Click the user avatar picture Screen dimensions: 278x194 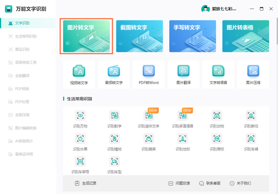pos(205,9)
